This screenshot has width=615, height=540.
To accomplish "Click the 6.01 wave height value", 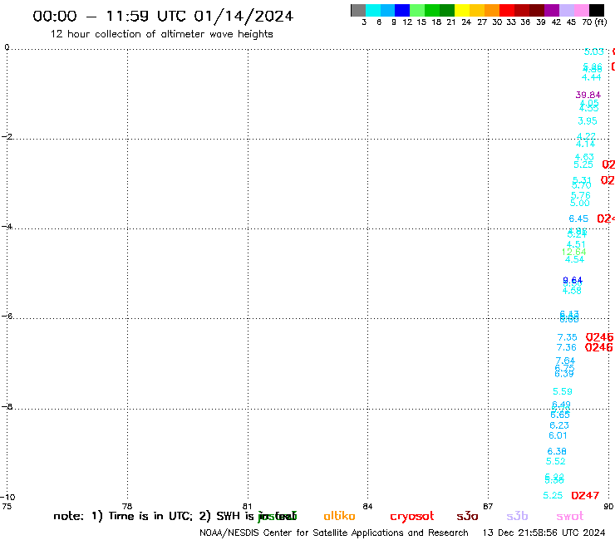I will tap(558, 435).
